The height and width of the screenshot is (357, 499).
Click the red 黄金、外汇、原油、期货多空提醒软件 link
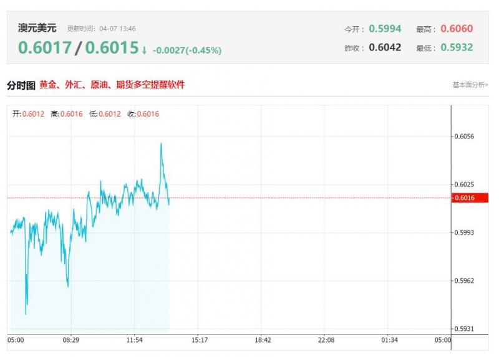pyautogui.click(x=112, y=85)
